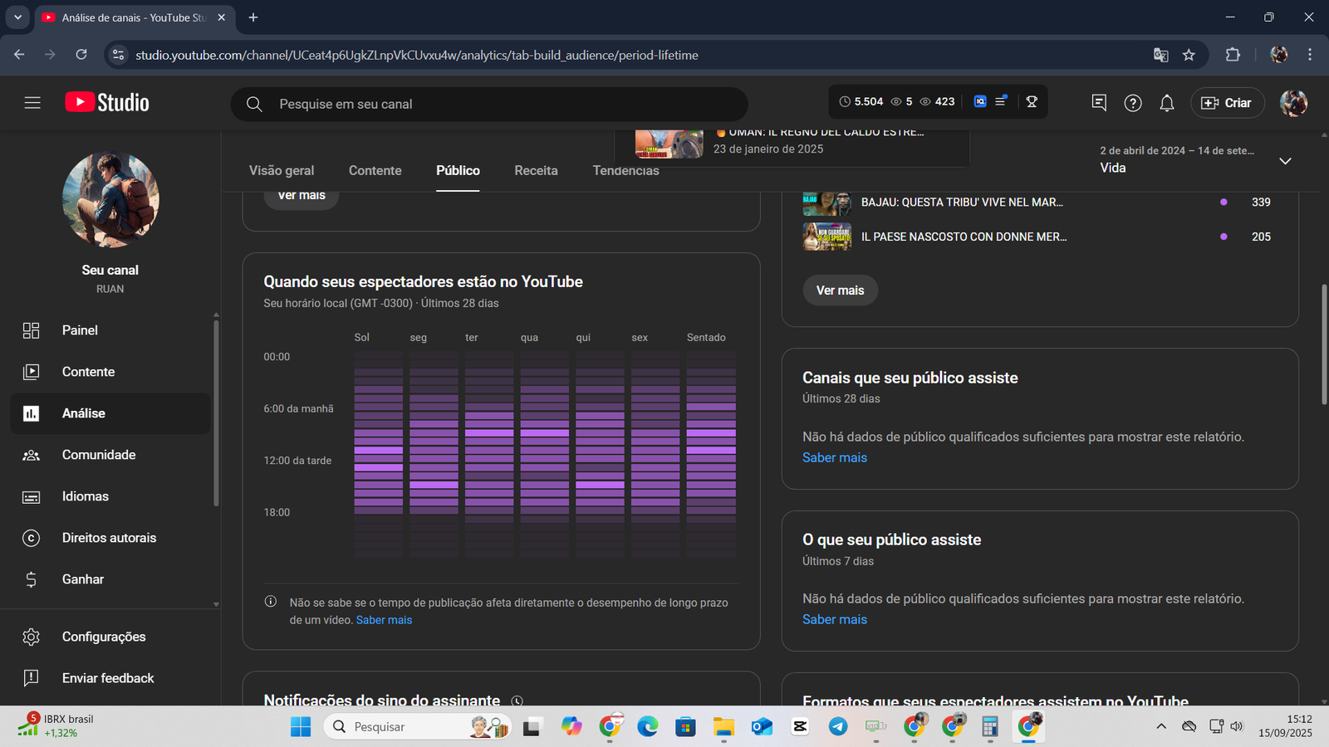
Task: Expand the date range dropdown
Action: point(1284,161)
